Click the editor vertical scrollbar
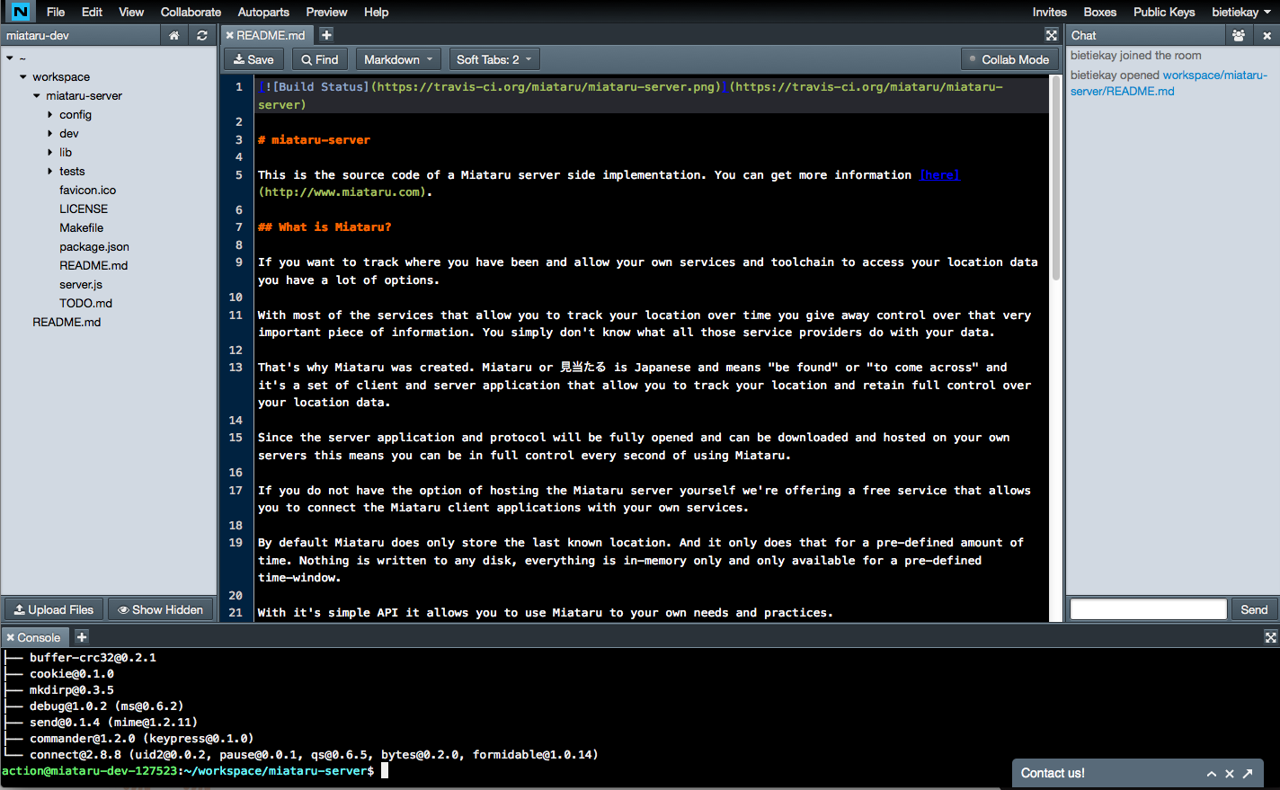Screen dimensions: 1280x790 pos(1056,180)
